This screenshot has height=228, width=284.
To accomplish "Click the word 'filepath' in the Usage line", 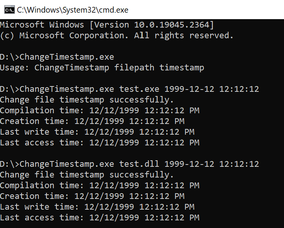I will click(136, 68).
